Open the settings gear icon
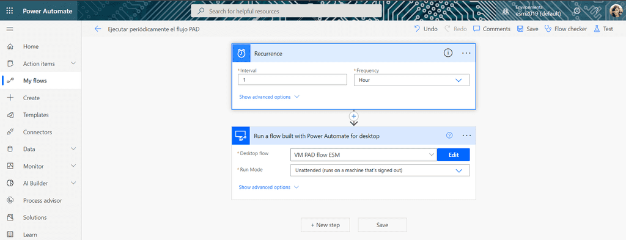The height and width of the screenshot is (240, 626). click(577, 11)
